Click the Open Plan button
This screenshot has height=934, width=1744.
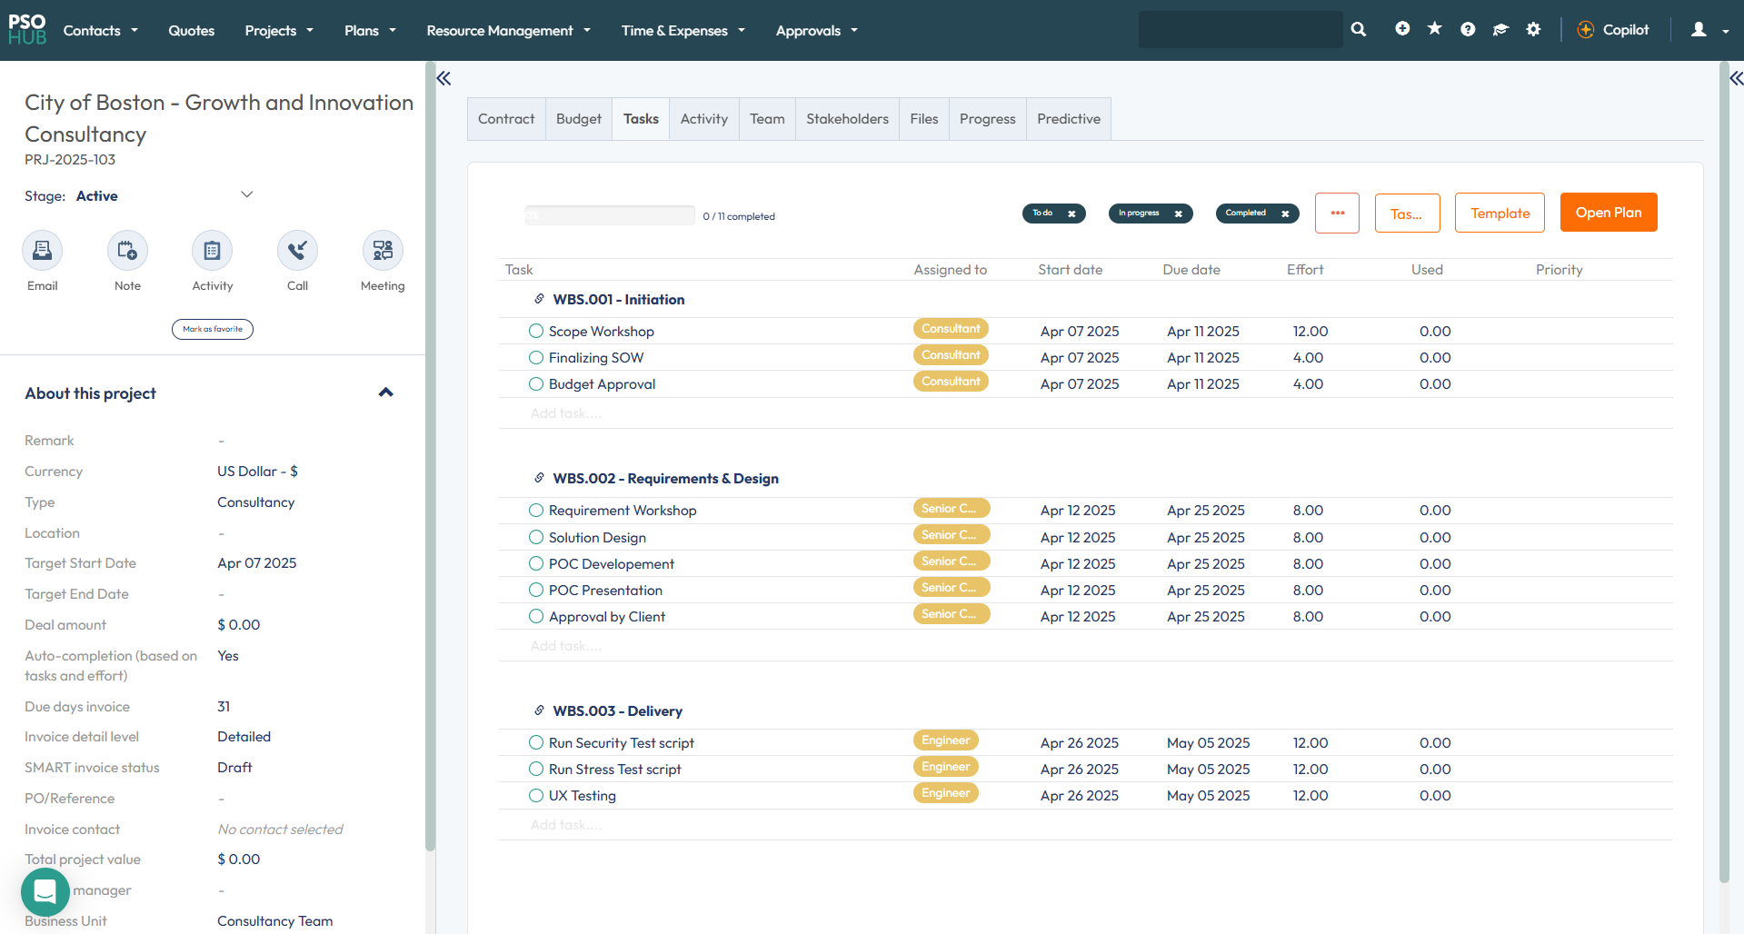point(1608,213)
